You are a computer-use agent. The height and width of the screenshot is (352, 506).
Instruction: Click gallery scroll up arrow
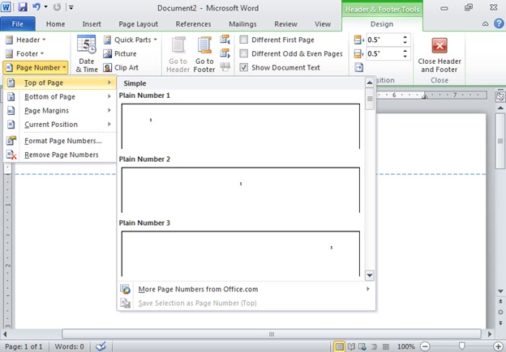tap(370, 83)
